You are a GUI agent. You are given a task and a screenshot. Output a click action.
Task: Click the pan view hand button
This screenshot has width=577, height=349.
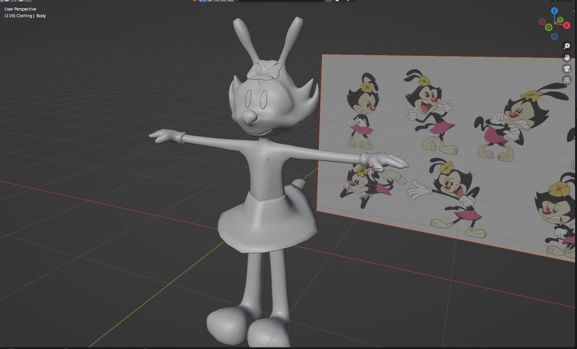point(567,57)
